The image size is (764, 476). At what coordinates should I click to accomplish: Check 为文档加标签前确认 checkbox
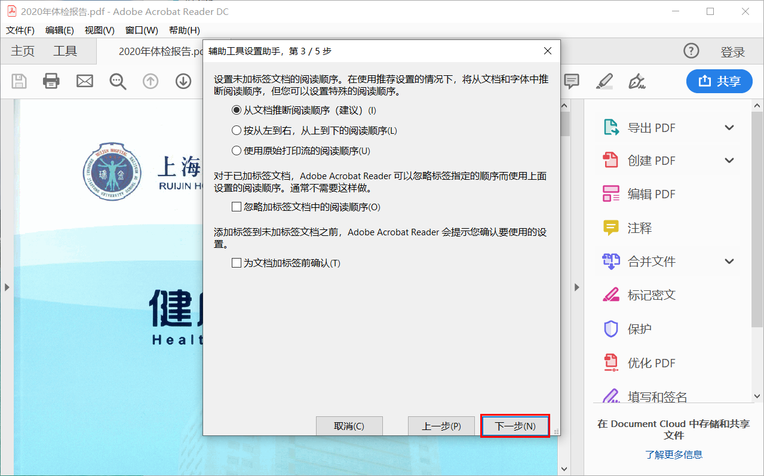pyautogui.click(x=236, y=263)
